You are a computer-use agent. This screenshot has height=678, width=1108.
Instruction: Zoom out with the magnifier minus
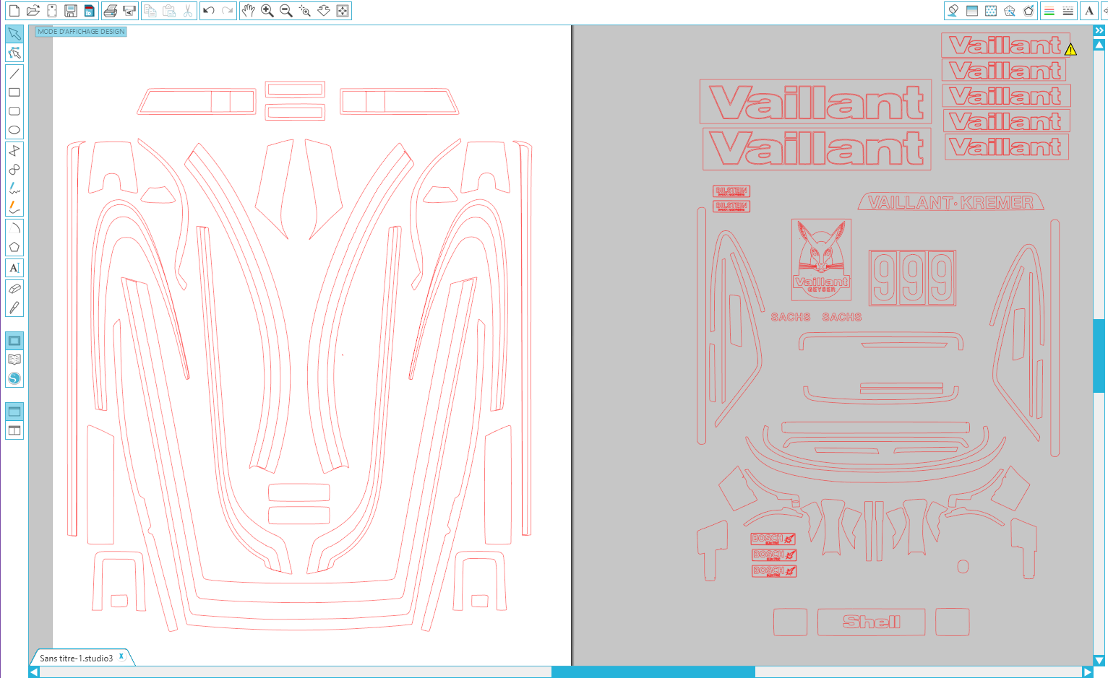tap(286, 11)
